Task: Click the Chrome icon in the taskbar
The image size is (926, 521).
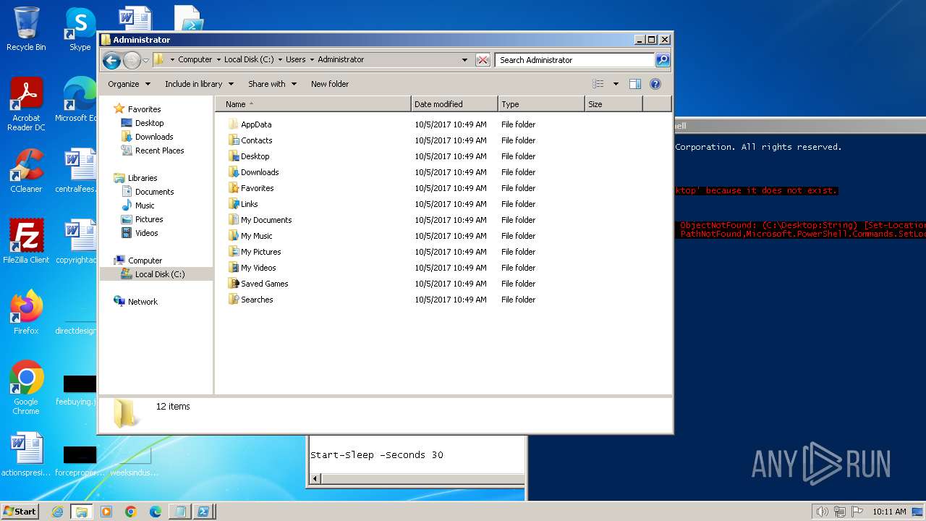Action: 130,512
